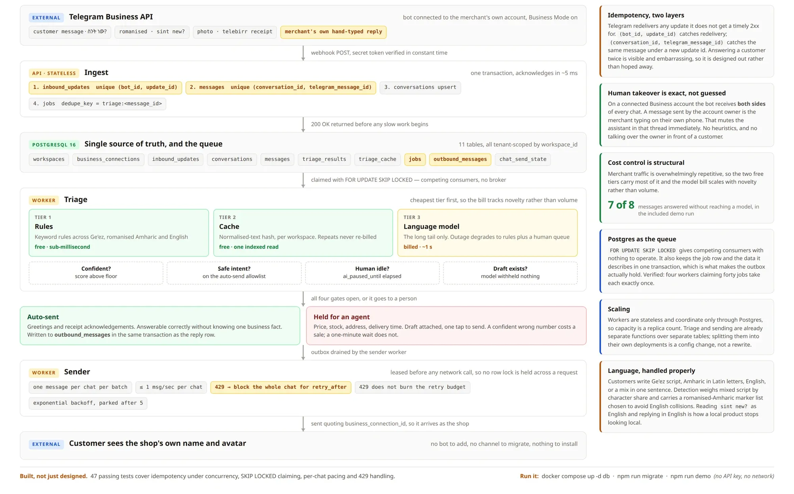
Task: Select the 'romanised · sint new?' chip
Action: [x=152, y=32]
